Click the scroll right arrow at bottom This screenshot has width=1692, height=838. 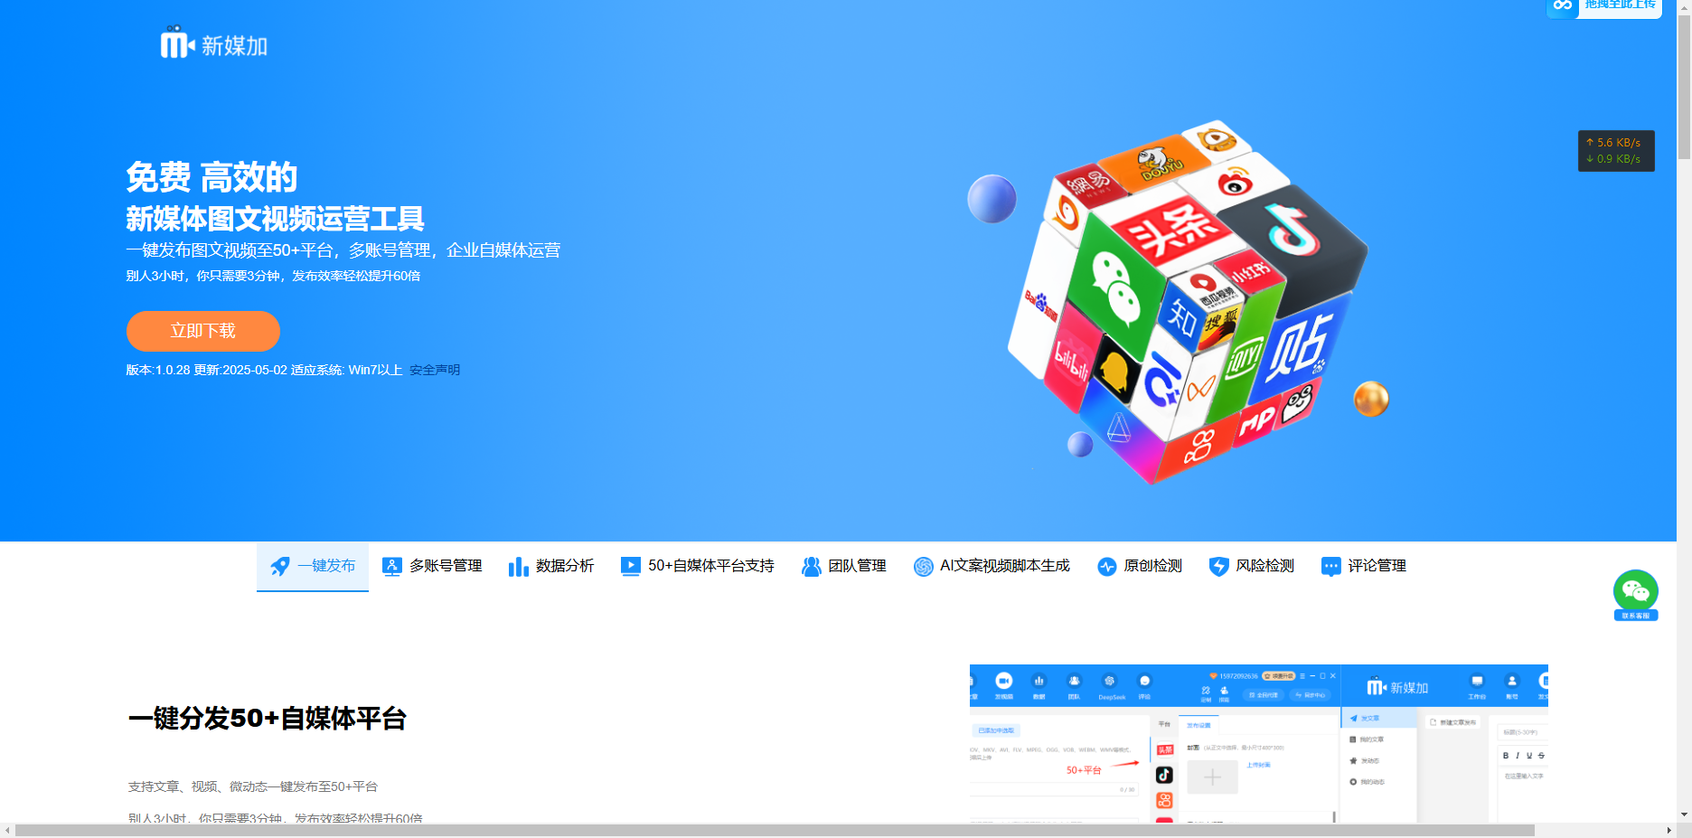(x=1668, y=830)
